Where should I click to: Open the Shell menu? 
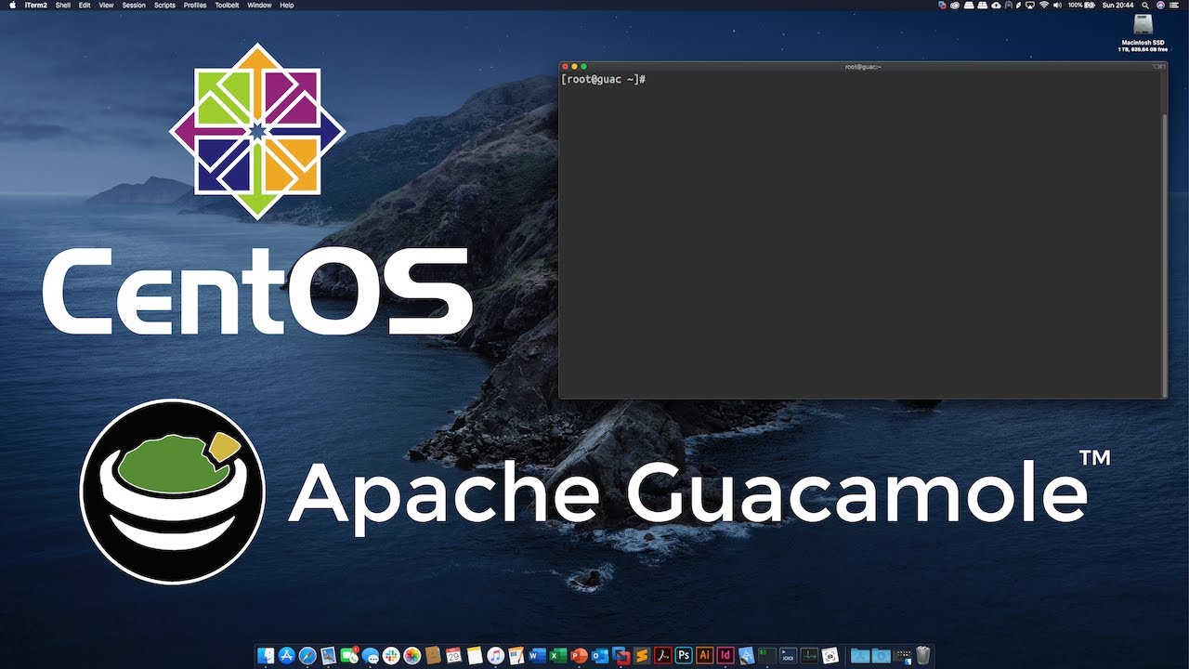(x=63, y=5)
